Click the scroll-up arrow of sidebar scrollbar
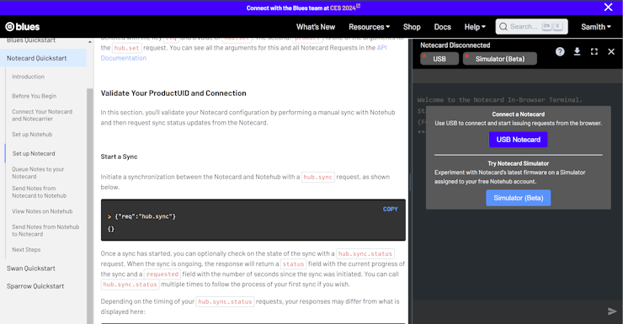 [x=90, y=42]
